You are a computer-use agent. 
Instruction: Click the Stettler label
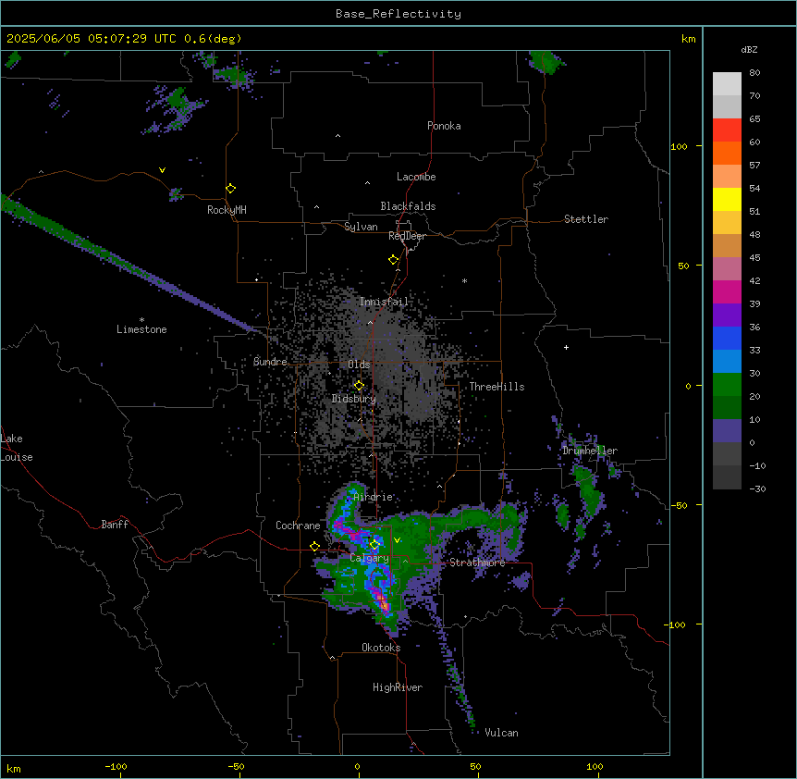pos(586,219)
